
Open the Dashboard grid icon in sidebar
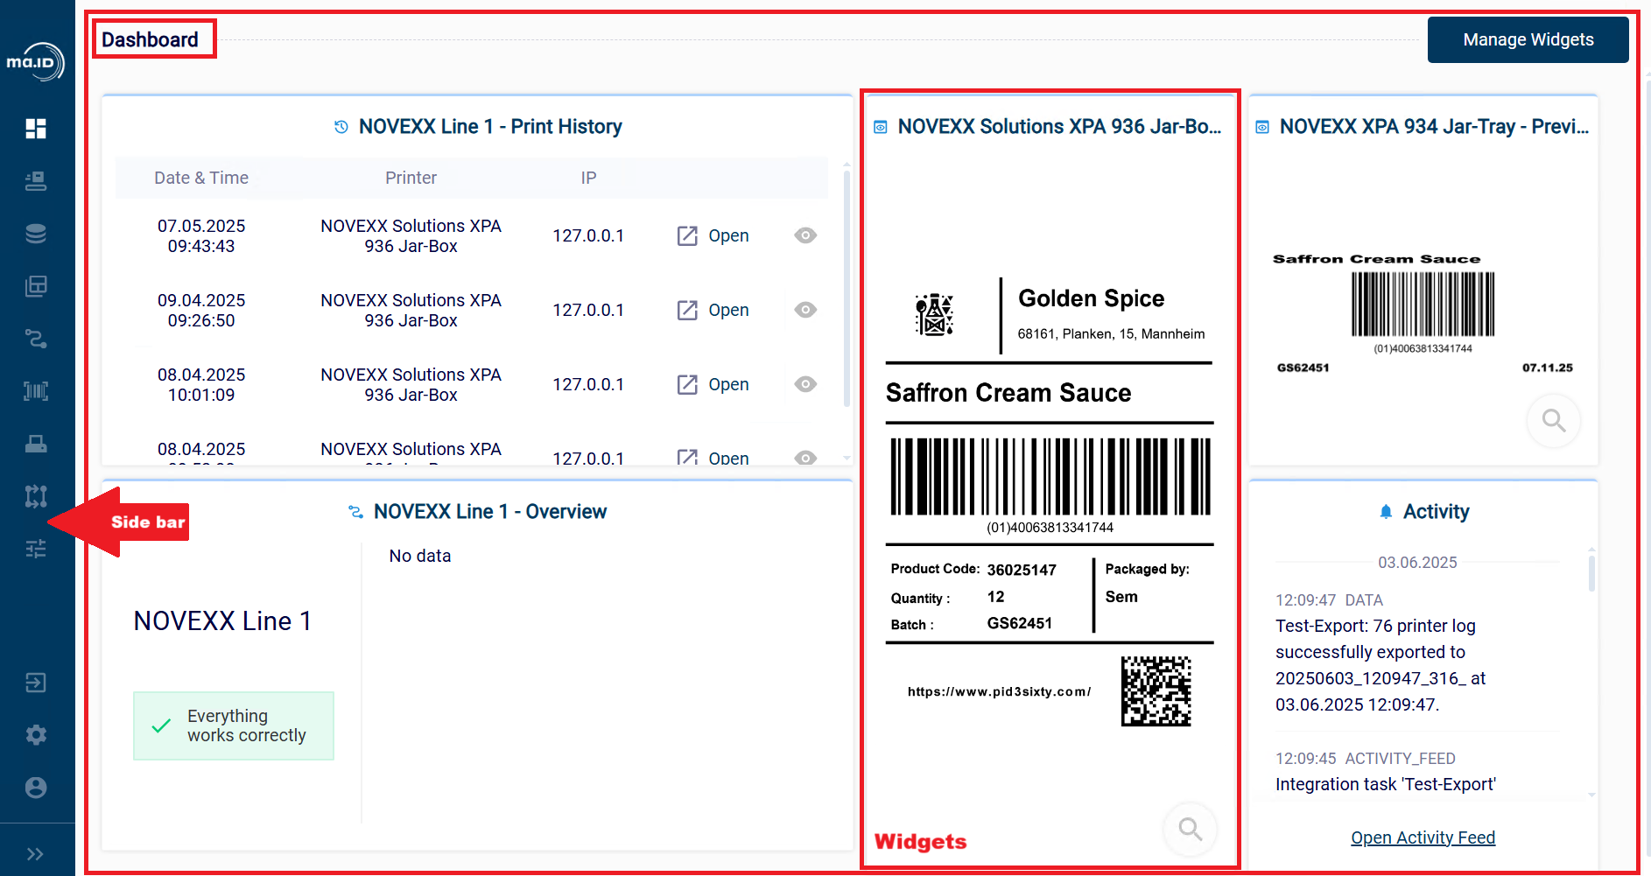point(36,129)
